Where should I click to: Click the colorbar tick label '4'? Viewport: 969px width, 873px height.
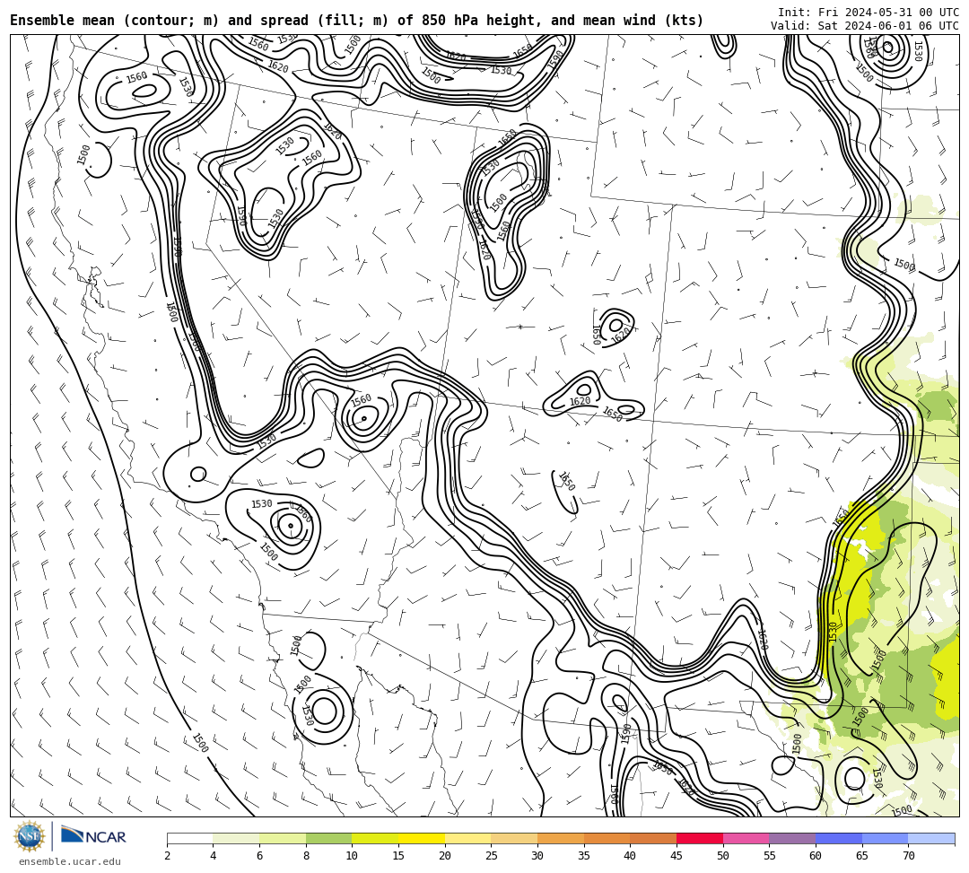click(214, 856)
